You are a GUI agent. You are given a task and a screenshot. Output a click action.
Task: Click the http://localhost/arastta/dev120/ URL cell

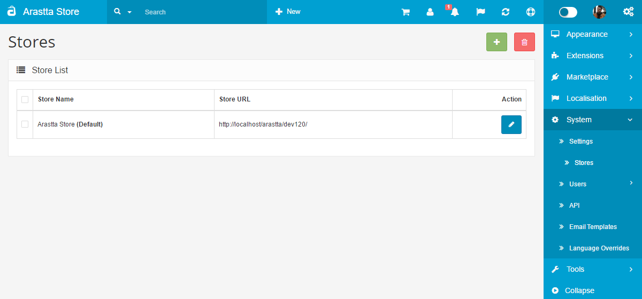263,124
